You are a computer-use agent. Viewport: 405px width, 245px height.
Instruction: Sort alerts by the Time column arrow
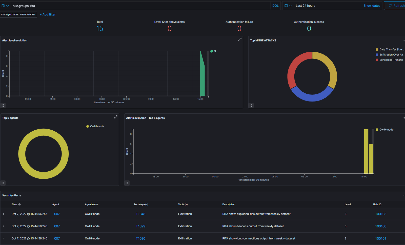[19, 204]
